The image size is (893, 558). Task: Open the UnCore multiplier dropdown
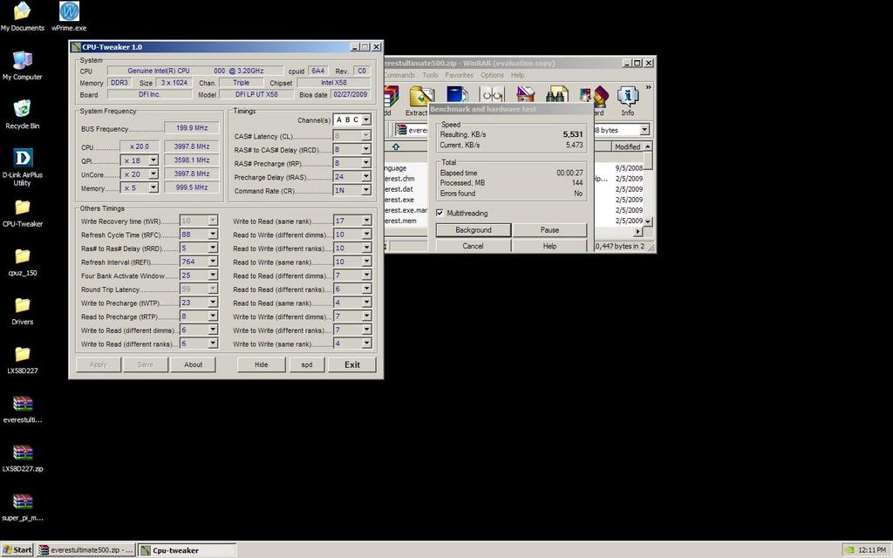pyautogui.click(x=153, y=174)
